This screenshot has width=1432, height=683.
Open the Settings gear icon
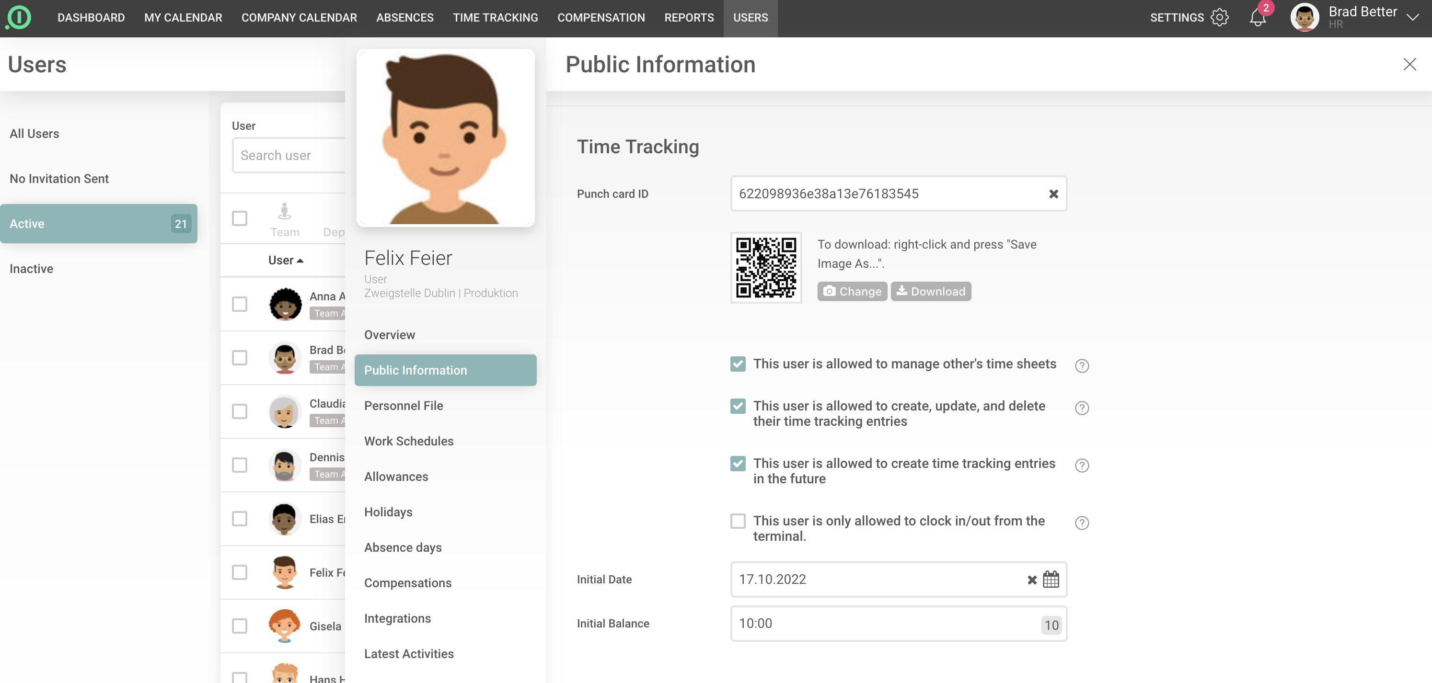(1219, 17)
